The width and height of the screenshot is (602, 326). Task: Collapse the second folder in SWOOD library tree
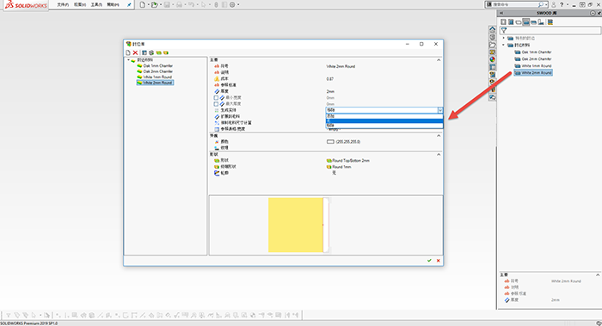(504, 45)
